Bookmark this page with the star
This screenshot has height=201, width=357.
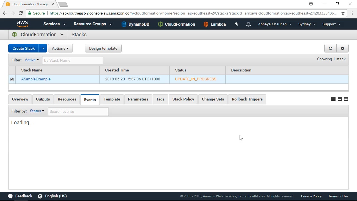[x=343, y=13]
